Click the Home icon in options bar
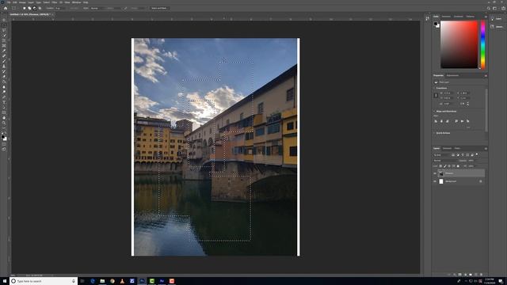Viewport: 507px width, 285px height. (x=6, y=8)
